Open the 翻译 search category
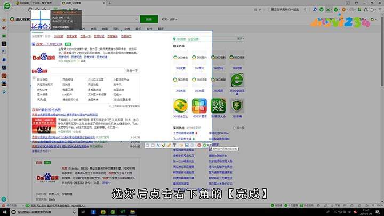384x216 pixels. coord(161,29)
